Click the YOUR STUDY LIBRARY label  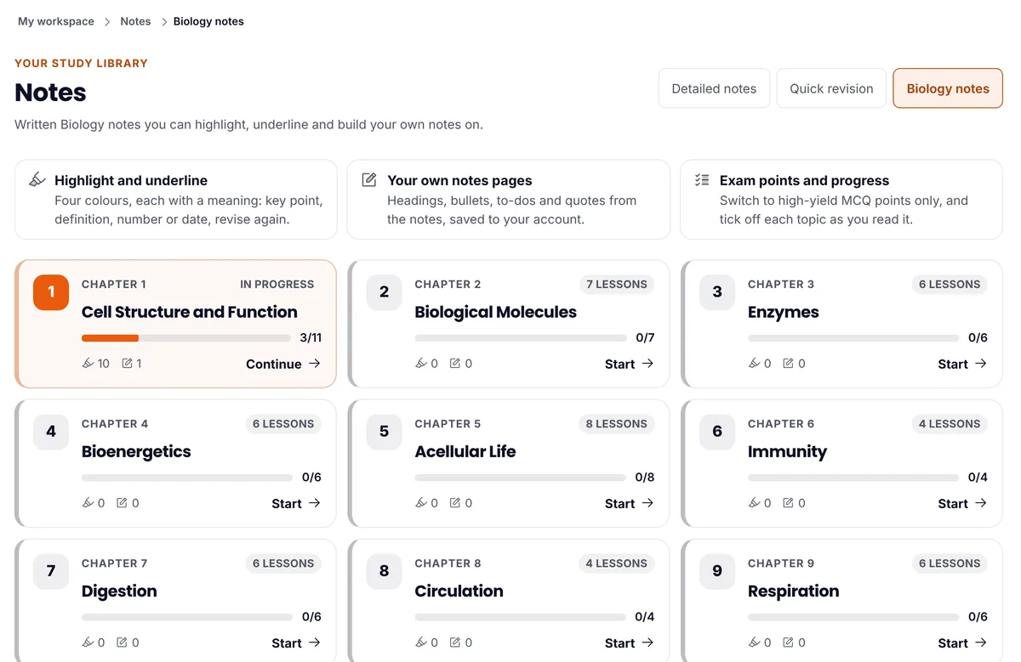[x=81, y=63]
